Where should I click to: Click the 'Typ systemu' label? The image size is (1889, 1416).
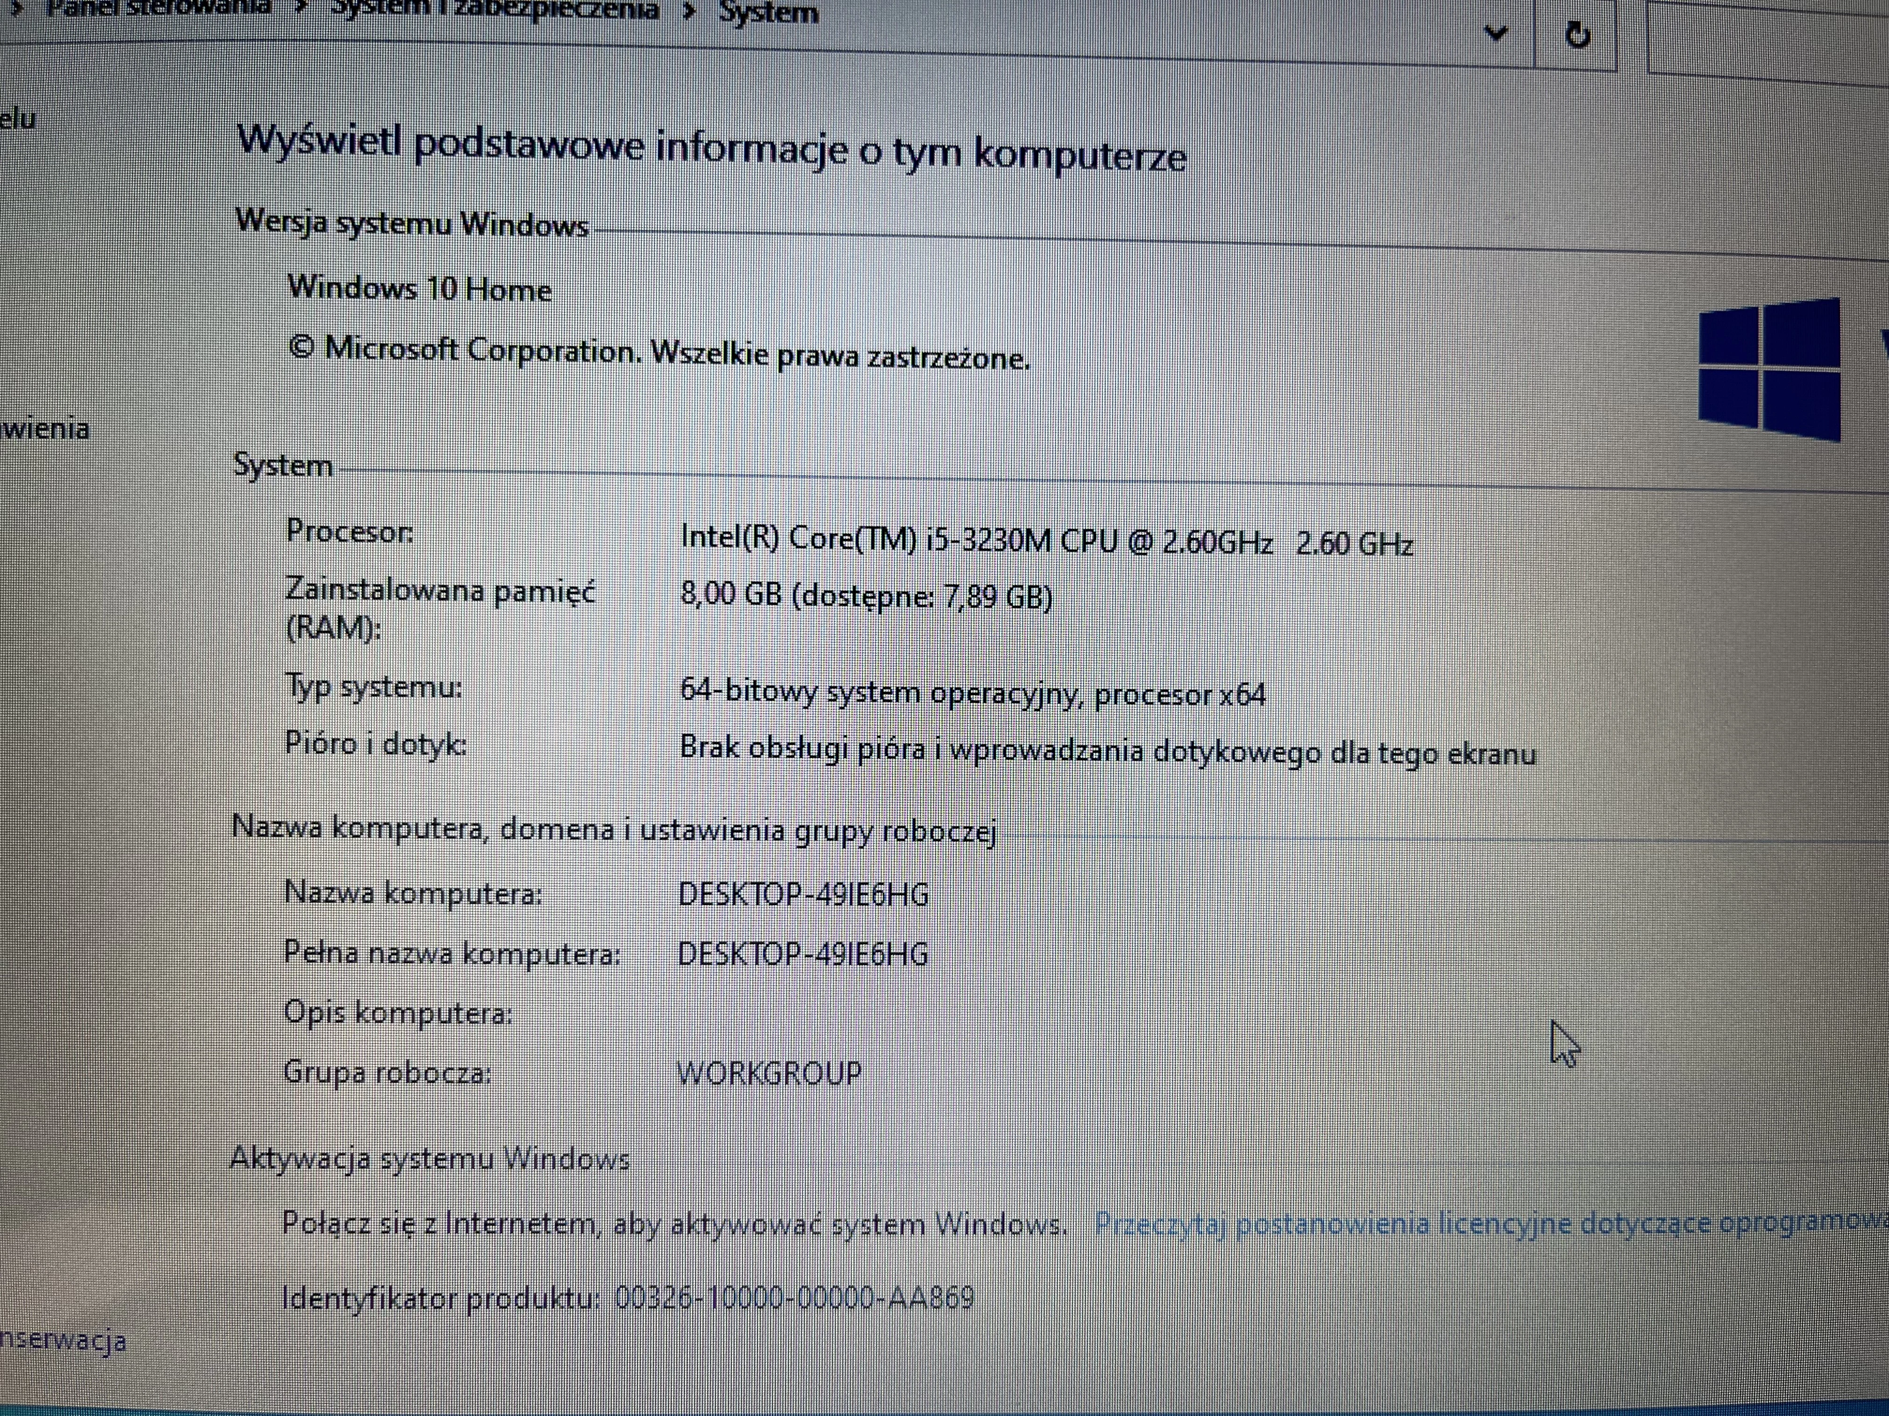pyautogui.click(x=374, y=686)
